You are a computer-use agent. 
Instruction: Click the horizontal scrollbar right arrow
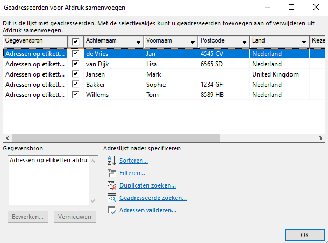point(322,138)
